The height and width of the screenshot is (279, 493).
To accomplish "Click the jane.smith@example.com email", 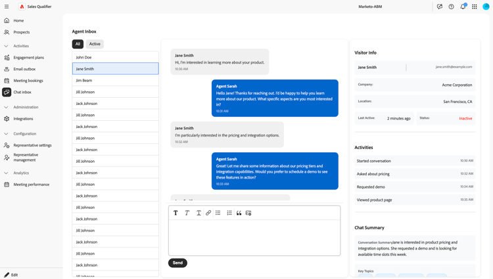I will click(454, 67).
